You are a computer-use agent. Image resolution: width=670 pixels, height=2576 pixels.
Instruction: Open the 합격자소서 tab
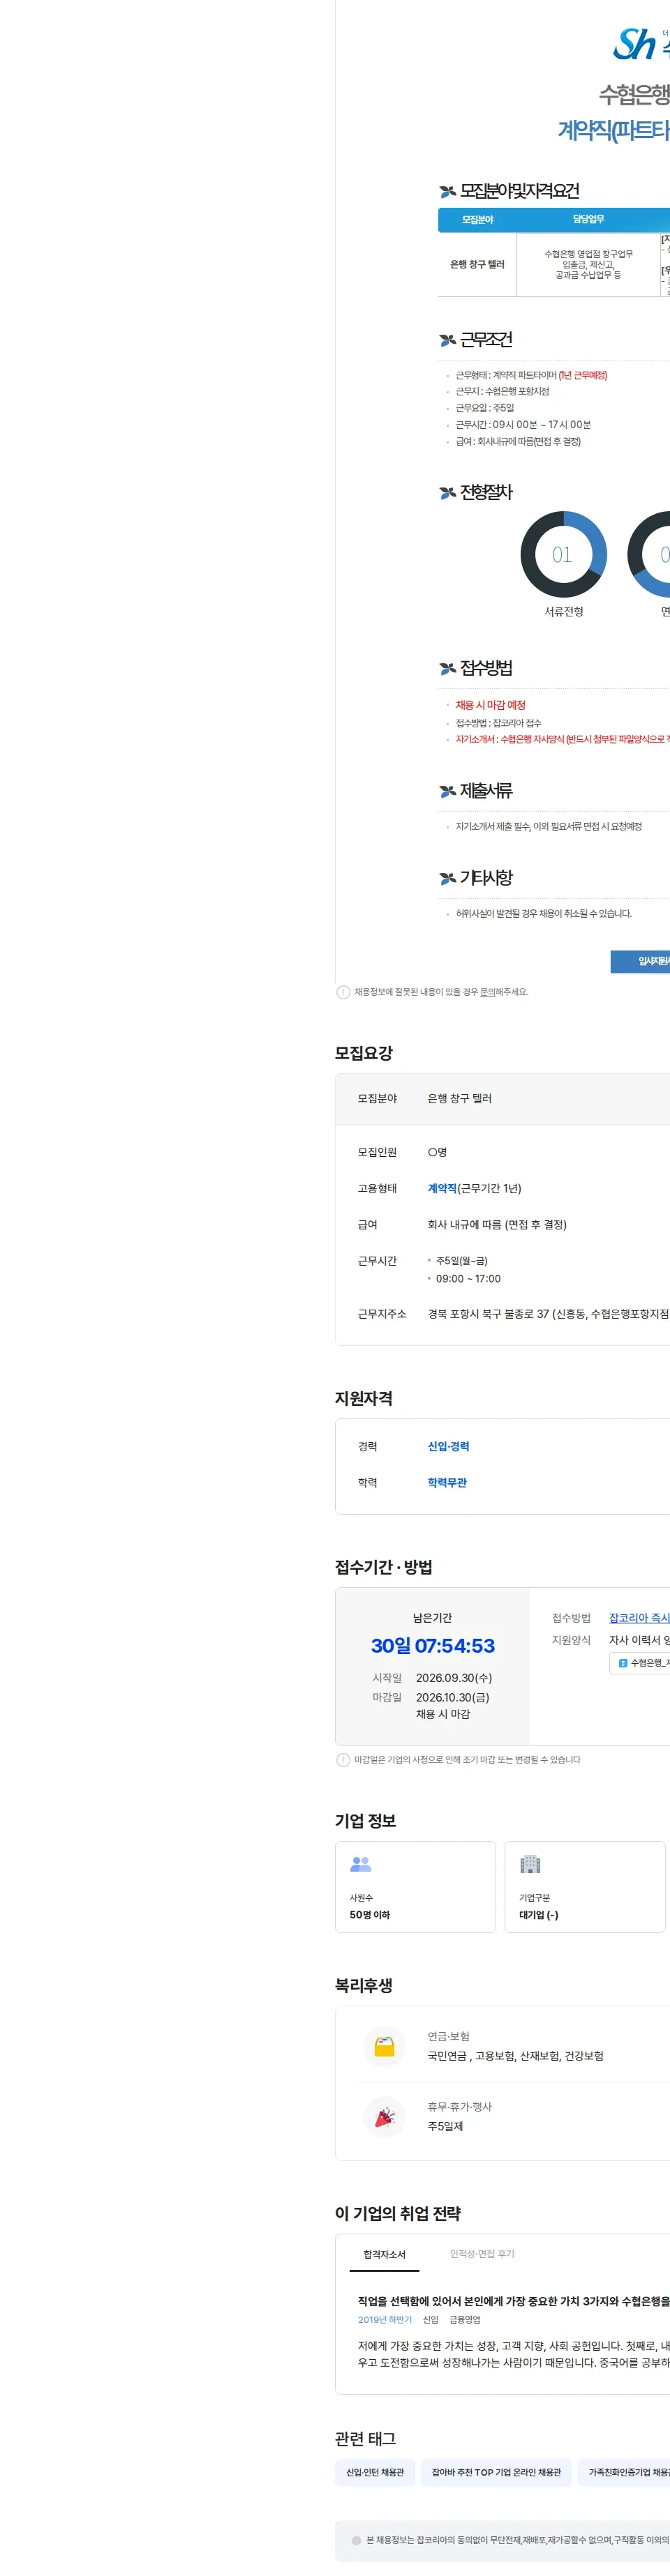(x=385, y=2254)
